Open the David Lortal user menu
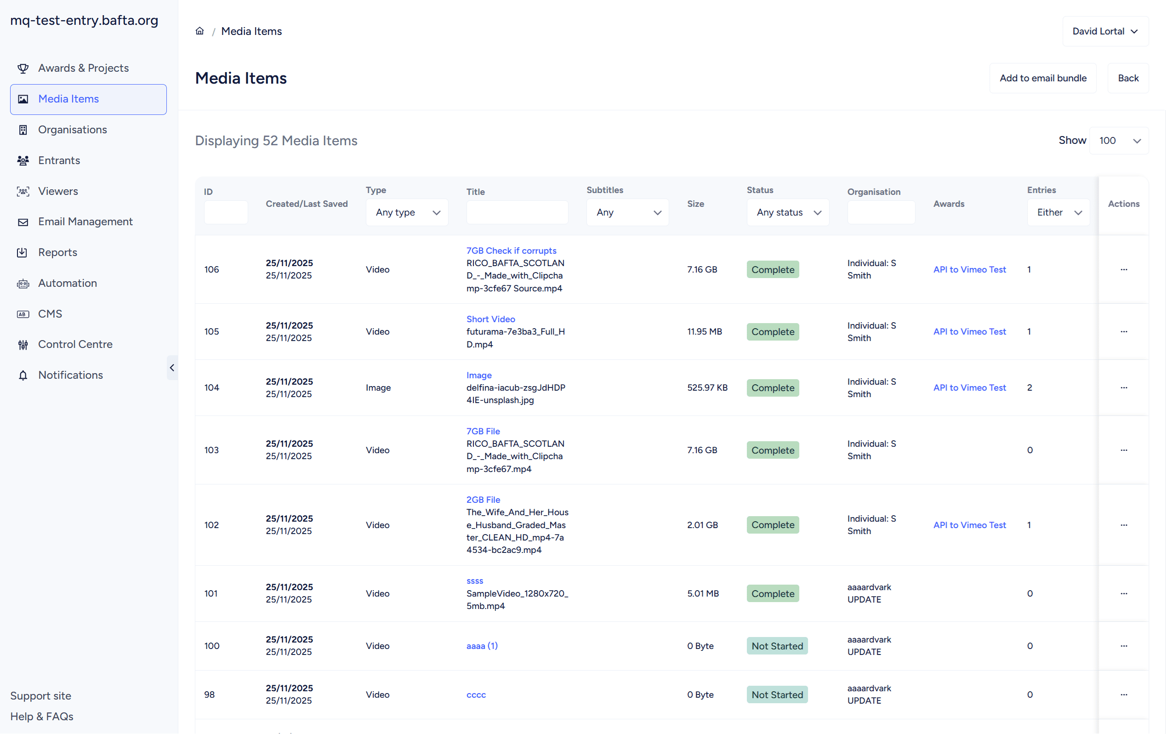Viewport: 1166px width, 734px height. pos(1104,31)
